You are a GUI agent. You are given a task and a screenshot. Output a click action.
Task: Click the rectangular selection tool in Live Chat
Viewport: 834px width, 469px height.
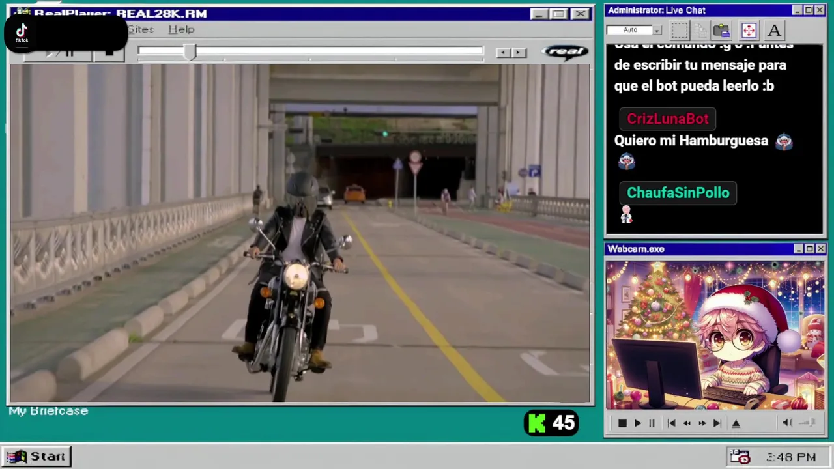click(x=680, y=30)
